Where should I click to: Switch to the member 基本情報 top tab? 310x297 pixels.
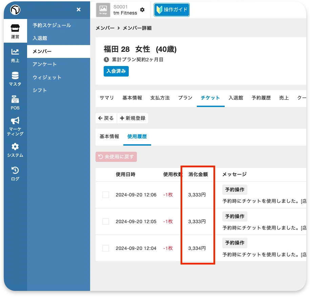point(132,98)
